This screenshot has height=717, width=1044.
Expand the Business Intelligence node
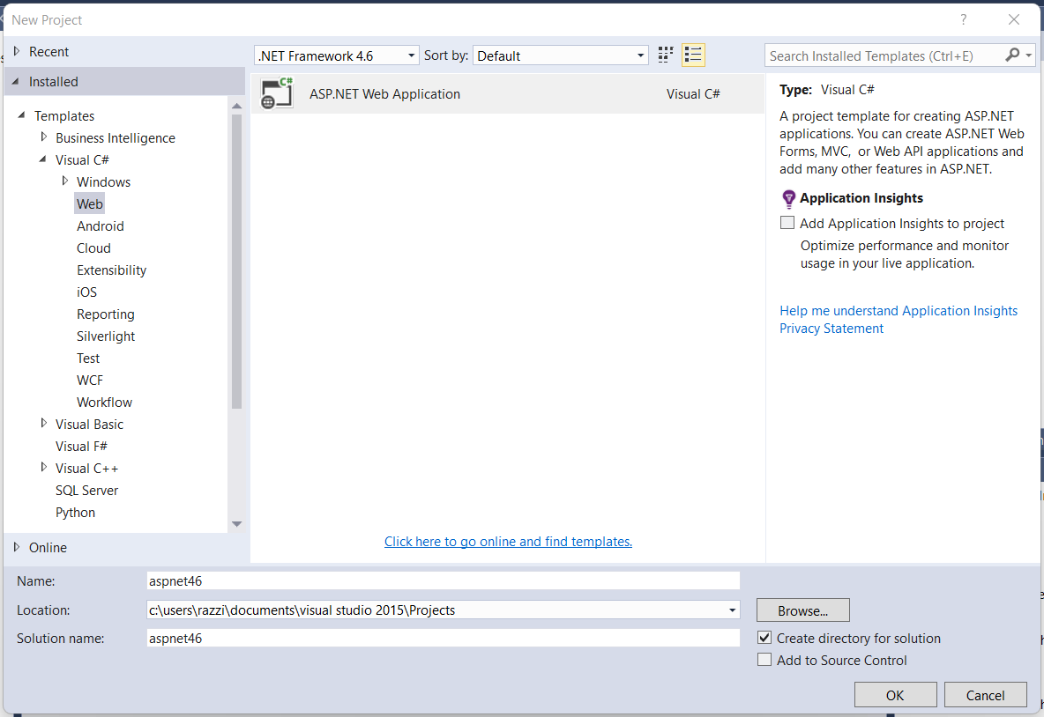tap(44, 137)
